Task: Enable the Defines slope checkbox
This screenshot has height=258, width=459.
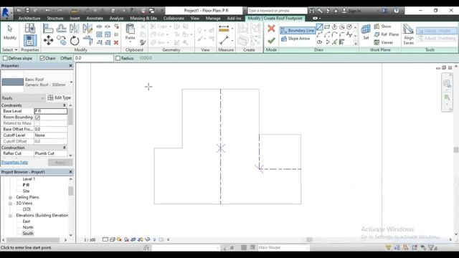Action: [x=5, y=58]
